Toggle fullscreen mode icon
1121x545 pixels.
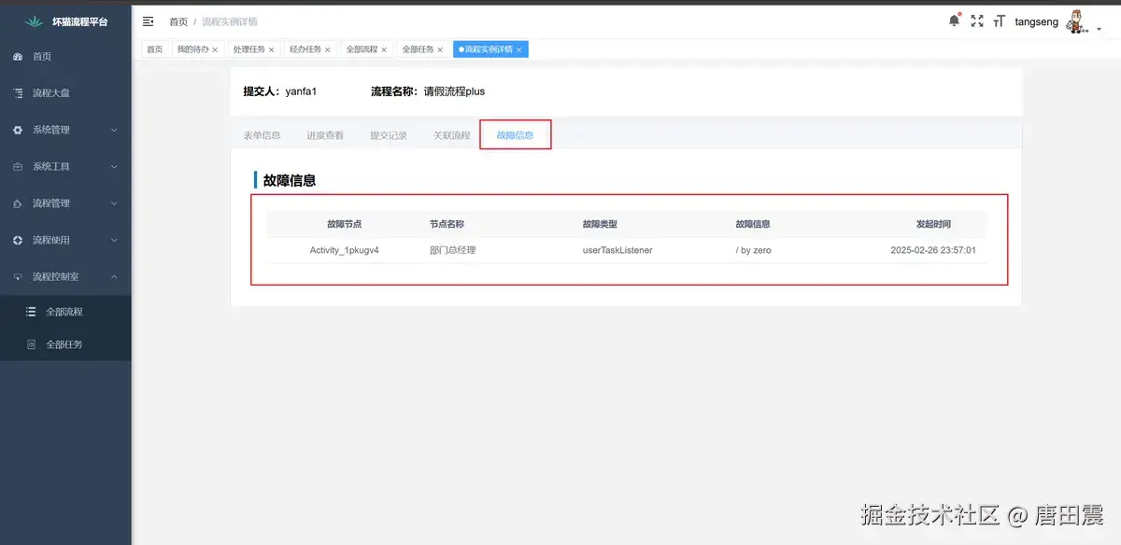(977, 21)
